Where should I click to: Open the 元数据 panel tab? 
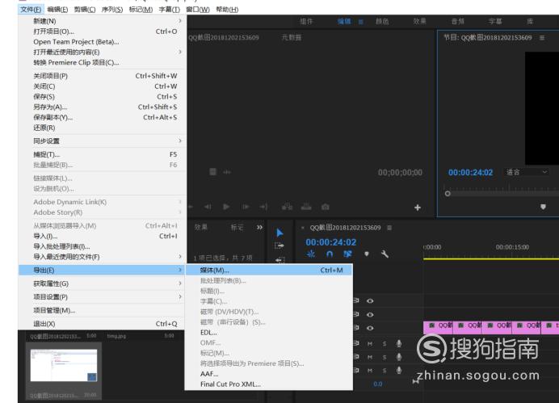(292, 37)
